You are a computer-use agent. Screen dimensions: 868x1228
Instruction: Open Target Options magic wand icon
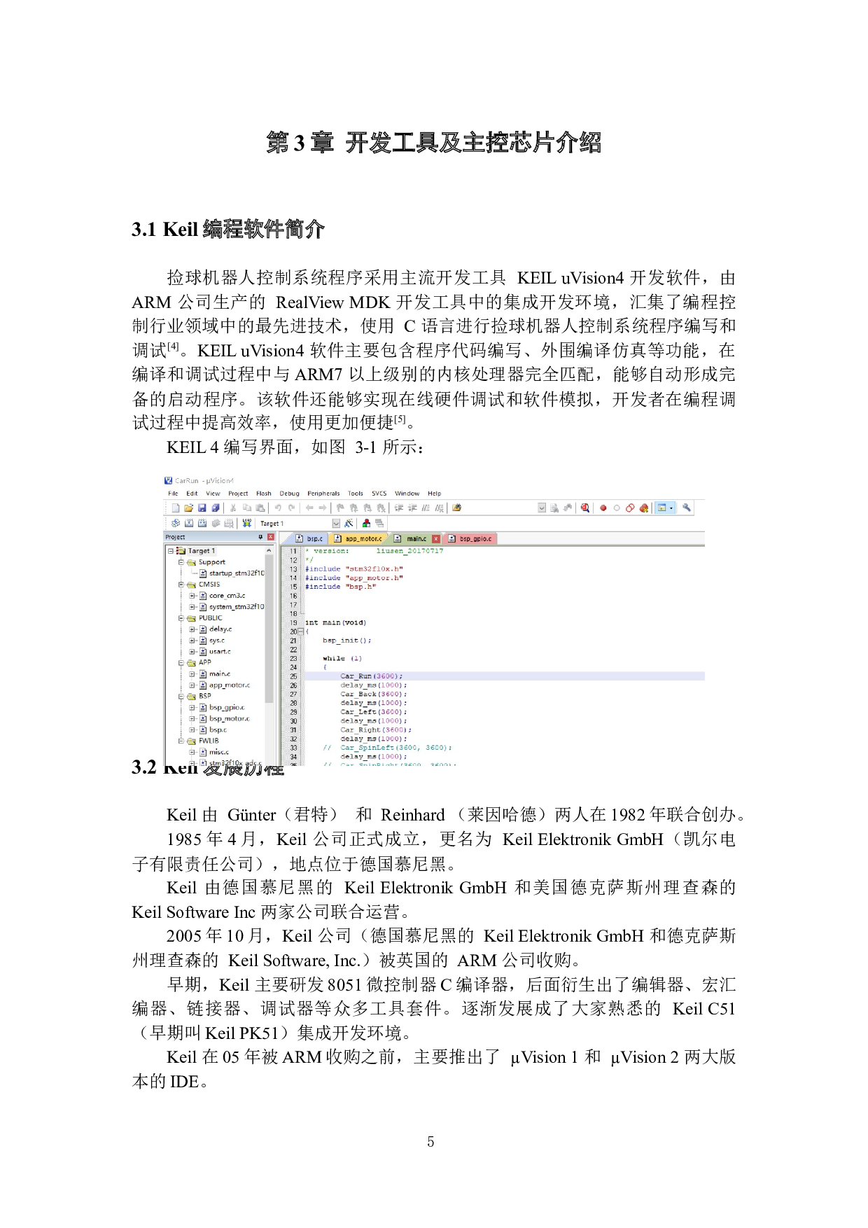[x=349, y=524]
